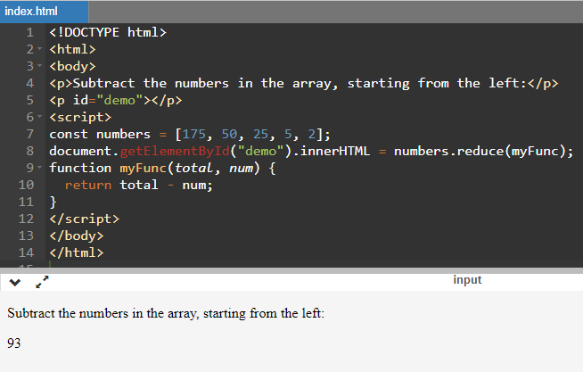Click the return keyword on line 10

pyautogui.click(x=87, y=186)
